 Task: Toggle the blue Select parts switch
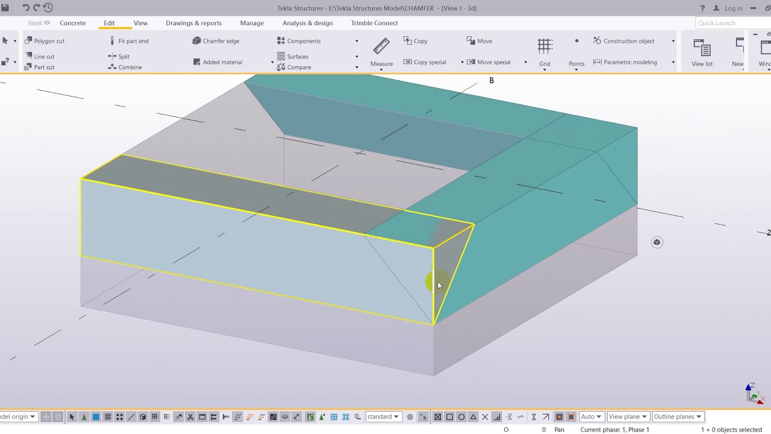point(96,417)
